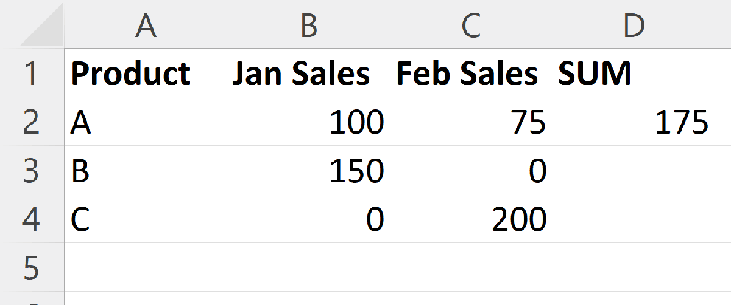The image size is (731, 305).
Task: Select row 5 header
Action: point(32,267)
